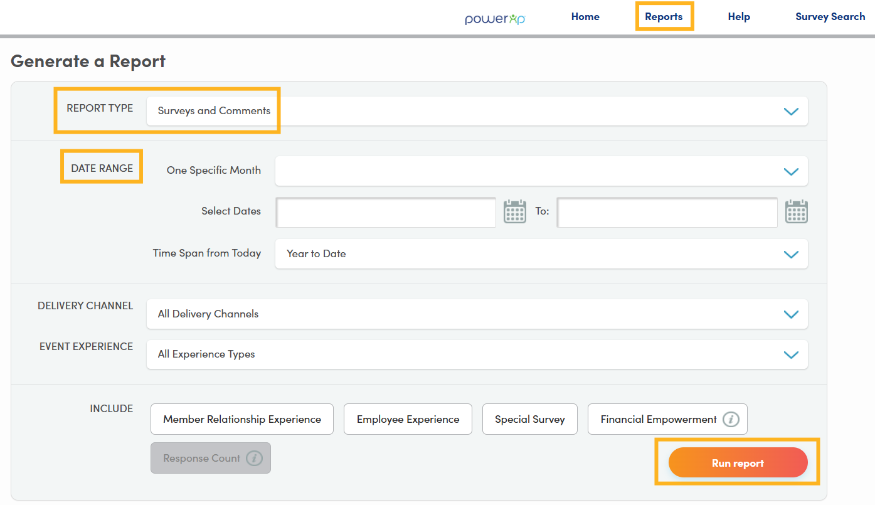Open the start date calendar picker
875x505 pixels.
pos(515,212)
